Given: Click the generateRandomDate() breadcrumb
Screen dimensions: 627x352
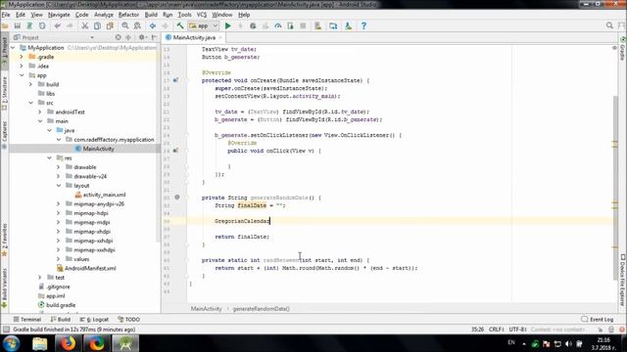Looking at the screenshot, I should 262,309.
